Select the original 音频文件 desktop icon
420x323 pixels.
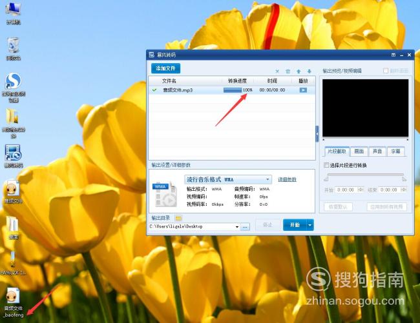coord(12,191)
